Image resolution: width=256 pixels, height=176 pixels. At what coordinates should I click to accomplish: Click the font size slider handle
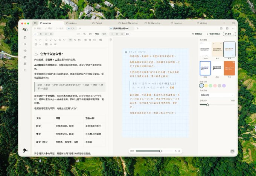tap(207, 105)
